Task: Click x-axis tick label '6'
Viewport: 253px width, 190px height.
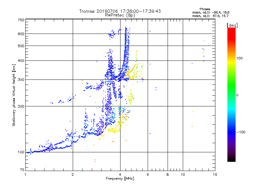Action: click(x=148, y=174)
